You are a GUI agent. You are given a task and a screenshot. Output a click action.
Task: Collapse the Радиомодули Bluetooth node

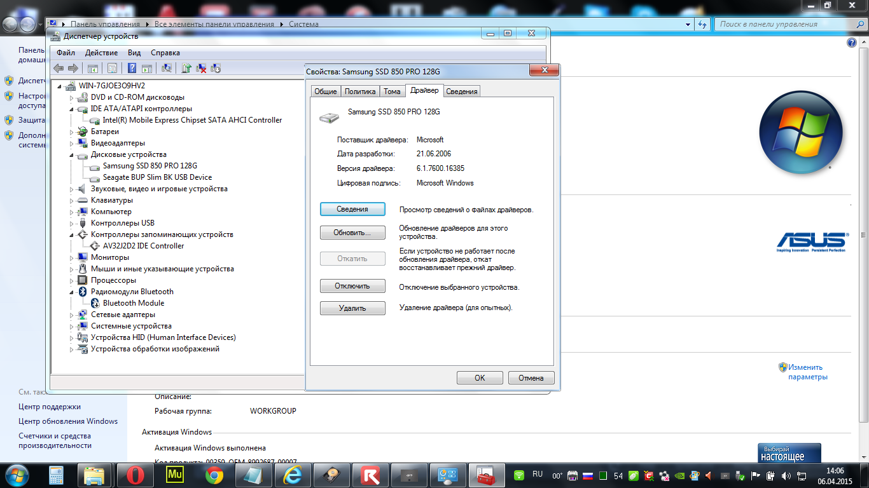(x=72, y=292)
